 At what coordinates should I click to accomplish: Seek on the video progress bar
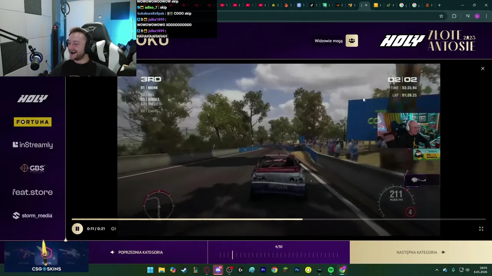click(279, 219)
